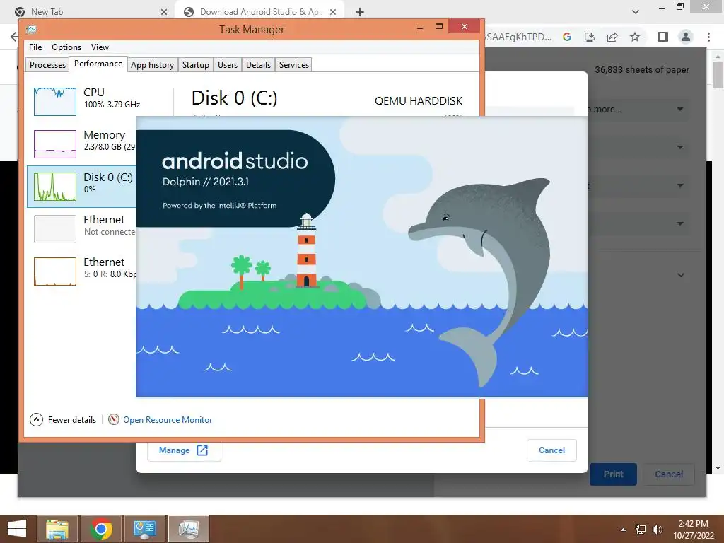This screenshot has width=724, height=543.
Task: Go back with Chrome's back arrow
Action: (x=14, y=37)
